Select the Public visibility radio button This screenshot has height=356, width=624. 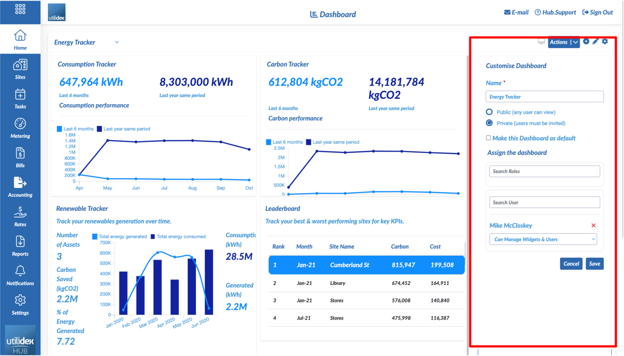tap(489, 112)
